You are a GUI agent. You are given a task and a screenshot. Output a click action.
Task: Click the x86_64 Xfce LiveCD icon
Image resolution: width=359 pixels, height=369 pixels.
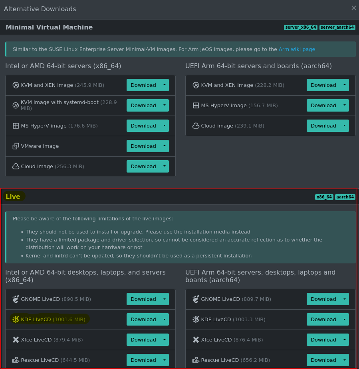click(x=16, y=340)
